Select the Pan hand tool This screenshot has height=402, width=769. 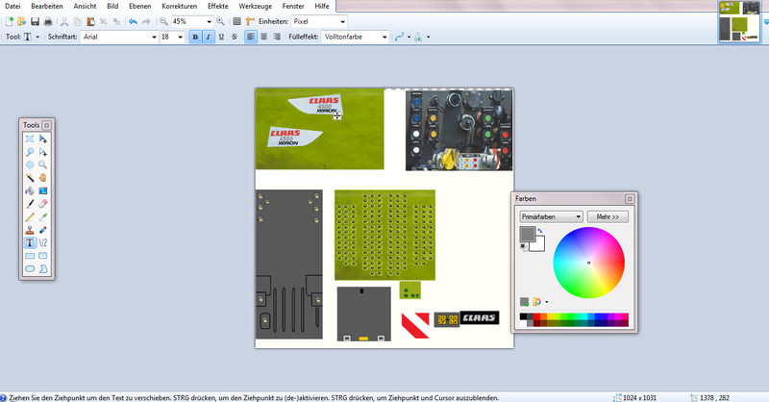[x=43, y=178]
